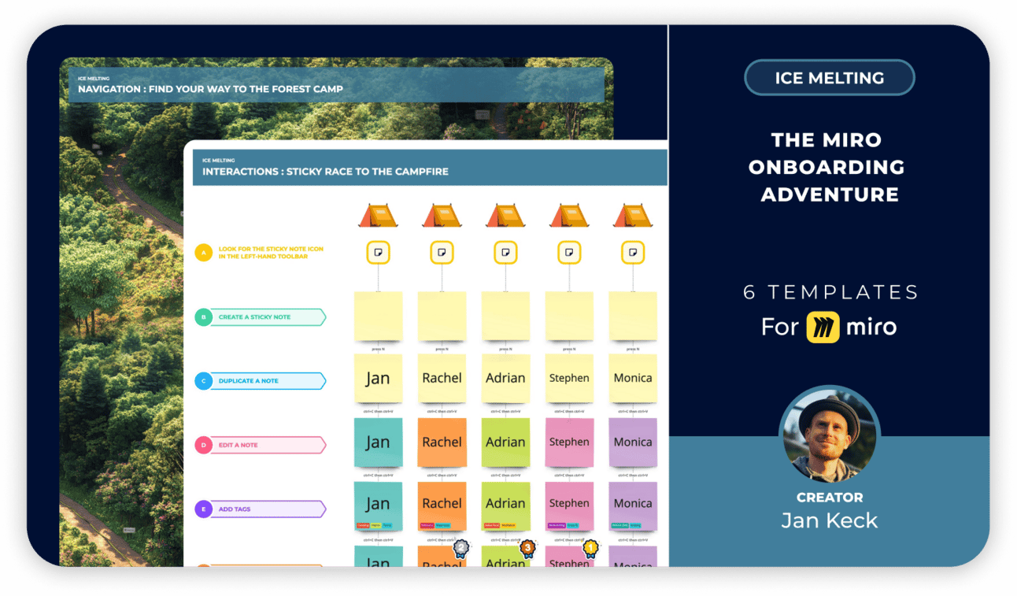Viewport: 1017px width, 596px height.
Task: Click the sticky note icon in Monica's column
Action: point(633,253)
